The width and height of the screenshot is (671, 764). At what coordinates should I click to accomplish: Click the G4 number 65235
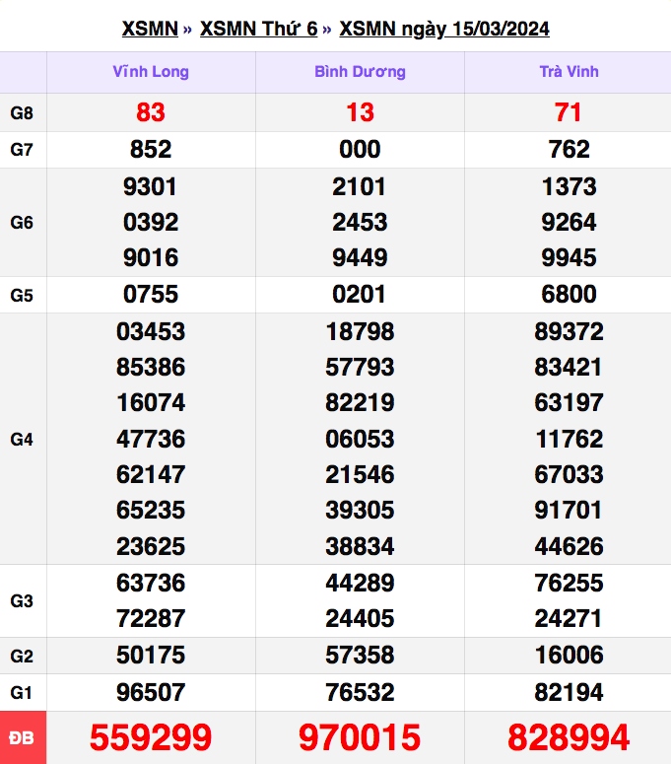tap(151, 510)
